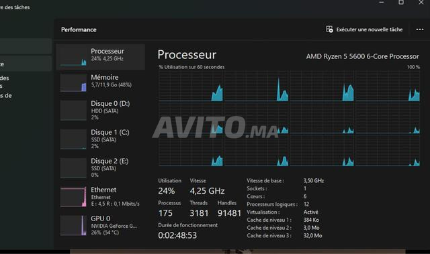This screenshot has width=430, height=254.
Task: Maximize the Task Manager window
Action: click(x=401, y=3)
